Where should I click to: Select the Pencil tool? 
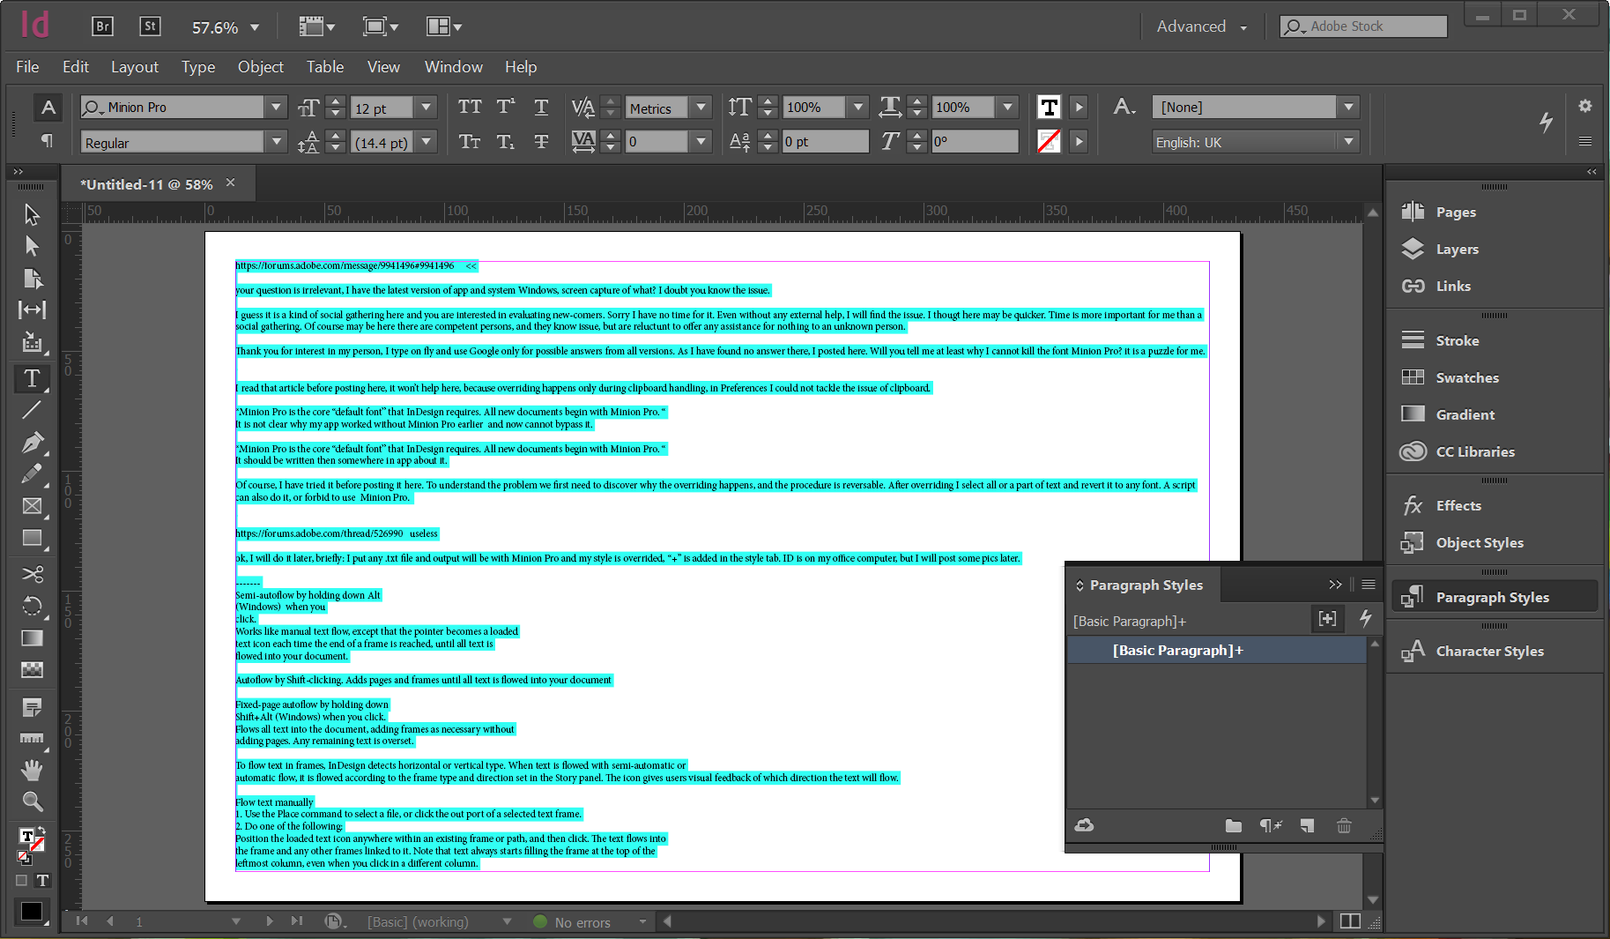pyautogui.click(x=32, y=473)
